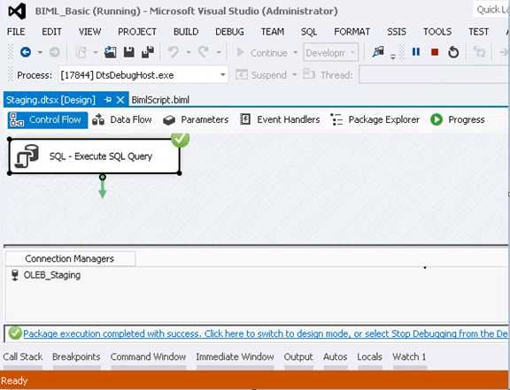The image size is (510, 390).
Task: Open the BUILD menu
Action: tap(186, 32)
